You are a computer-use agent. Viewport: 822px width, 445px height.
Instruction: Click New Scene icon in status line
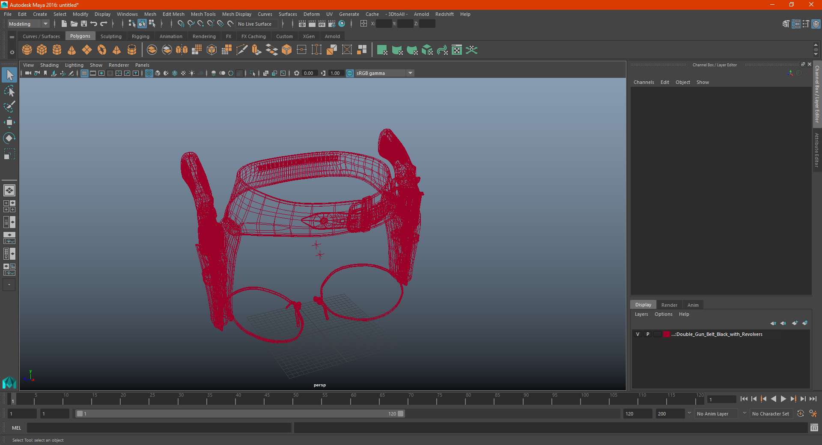click(64, 24)
